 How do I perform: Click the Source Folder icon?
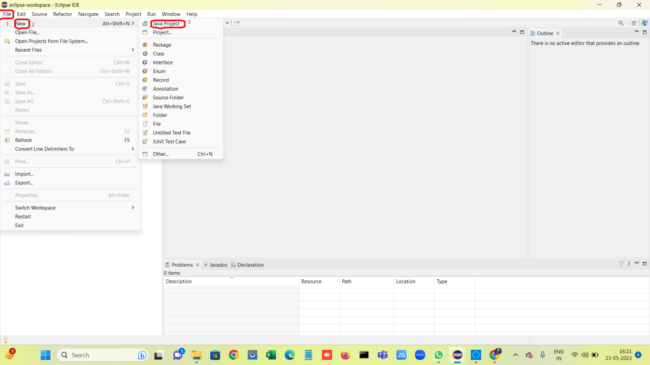click(x=145, y=98)
